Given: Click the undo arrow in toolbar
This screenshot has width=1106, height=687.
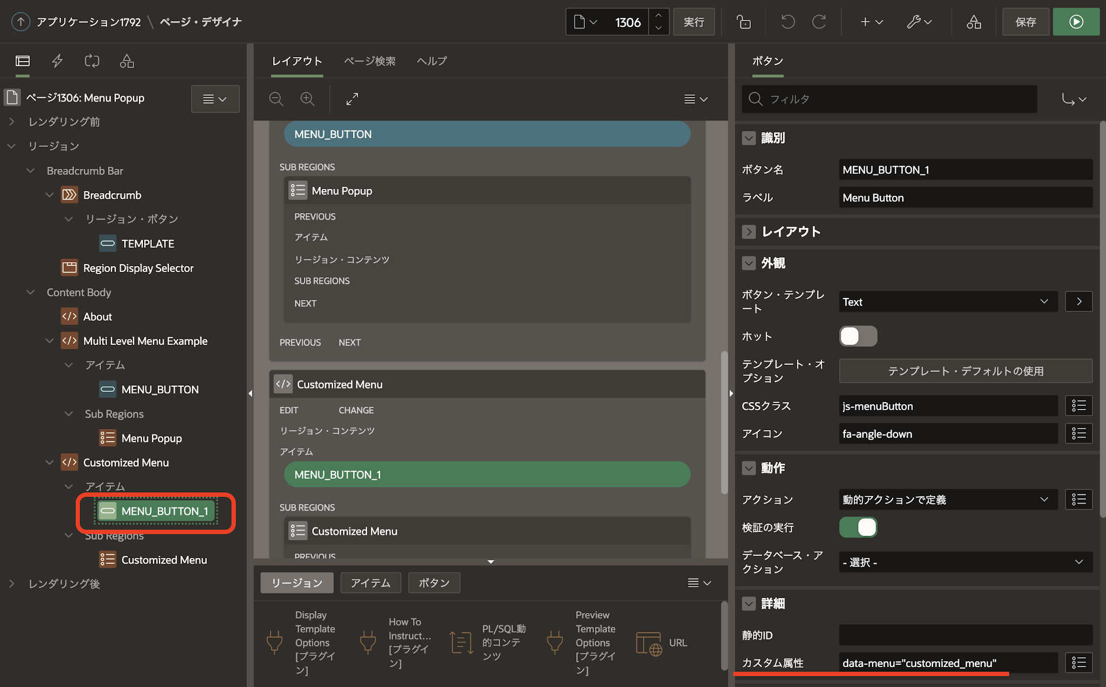Looking at the screenshot, I should [x=787, y=22].
